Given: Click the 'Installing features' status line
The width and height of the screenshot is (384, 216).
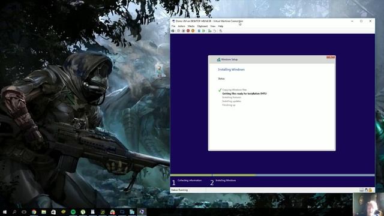Looking at the screenshot, I should [232, 97].
